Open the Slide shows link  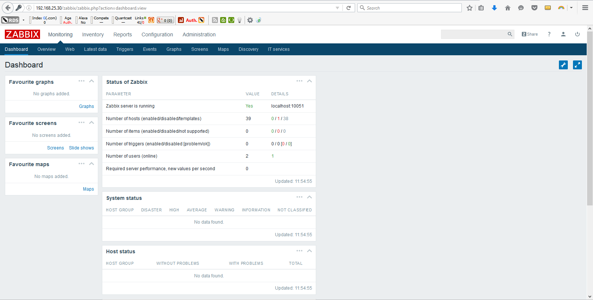click(81, 148)
